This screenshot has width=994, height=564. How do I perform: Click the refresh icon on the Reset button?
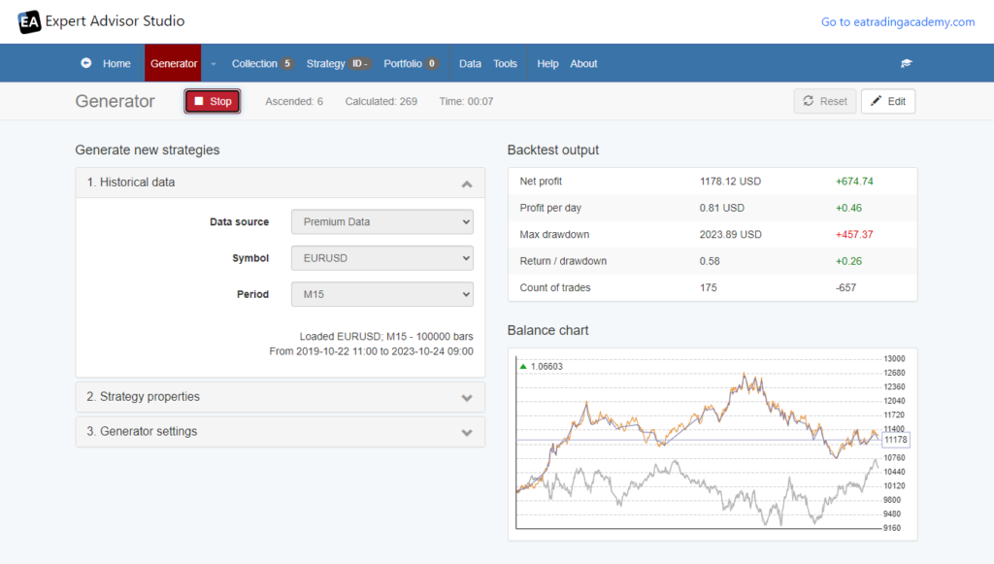[808, 100]
